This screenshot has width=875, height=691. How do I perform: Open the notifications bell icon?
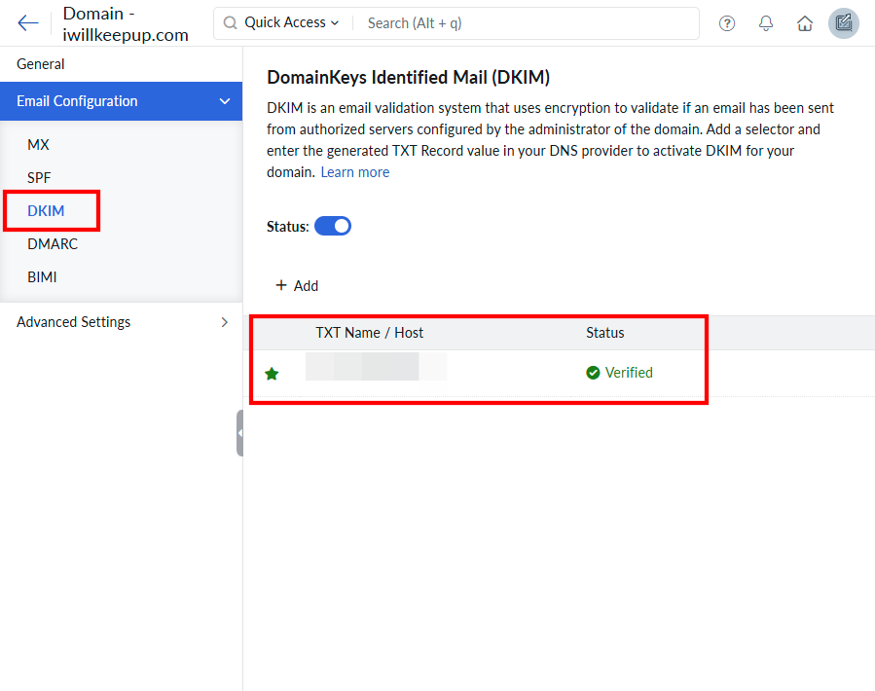click(x=766, y=23)
